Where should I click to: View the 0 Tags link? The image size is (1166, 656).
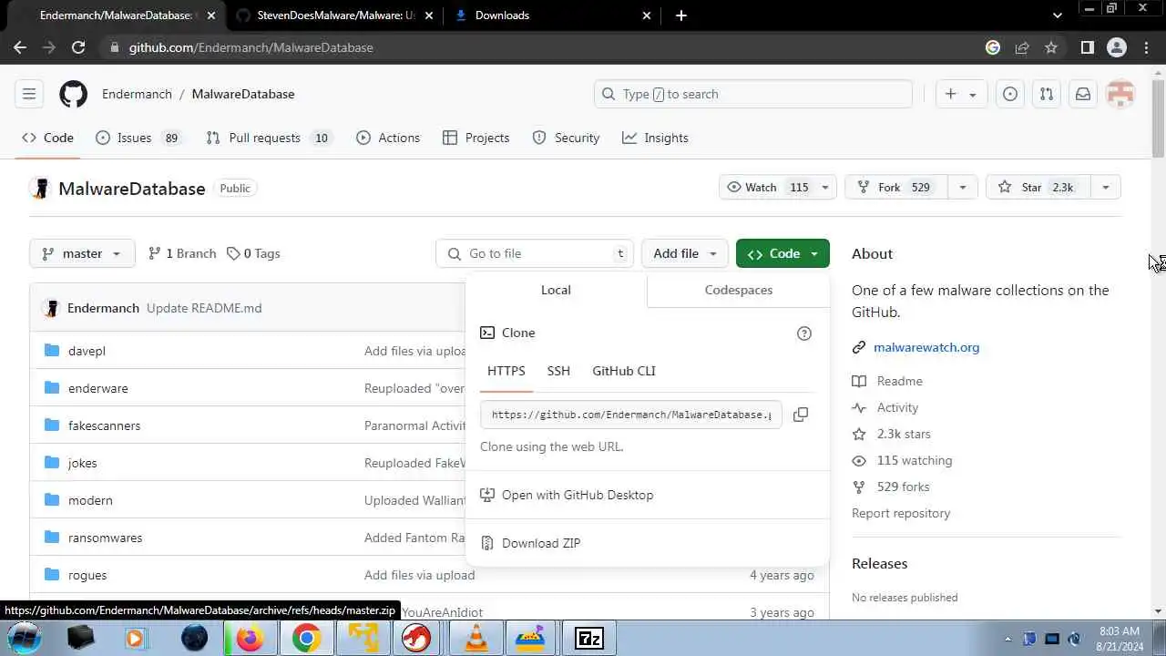(253, 253)
